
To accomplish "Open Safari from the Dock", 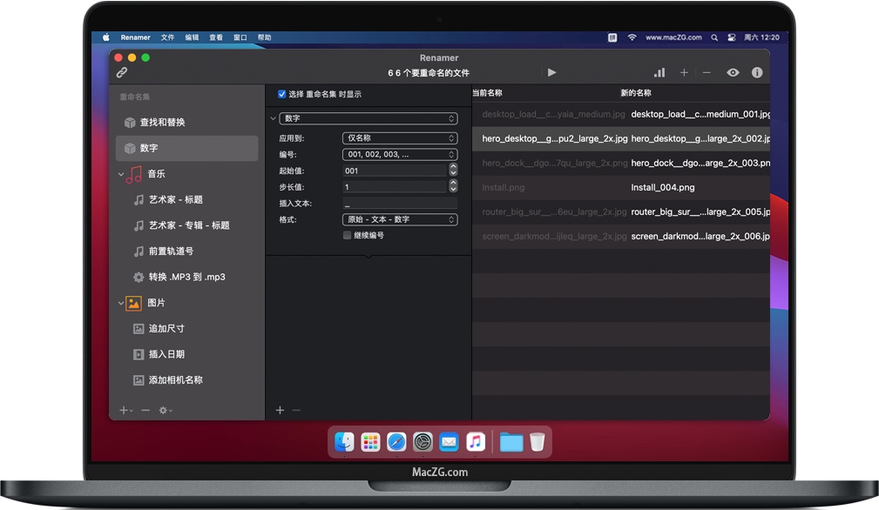I will coord(396,442).
